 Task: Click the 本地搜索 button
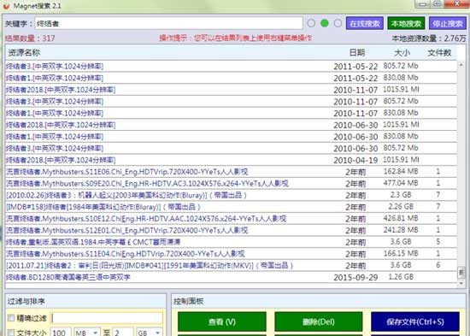click(x=406, y=23)
